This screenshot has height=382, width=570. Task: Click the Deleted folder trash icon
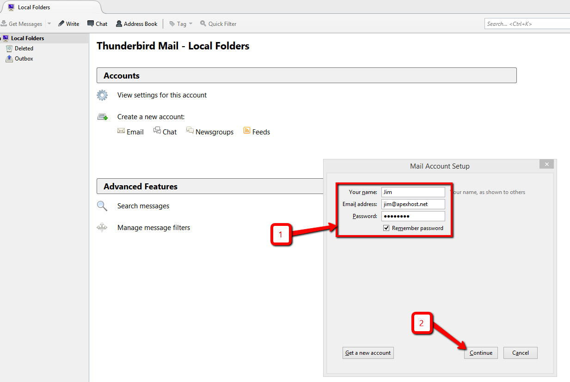point(9,49)
